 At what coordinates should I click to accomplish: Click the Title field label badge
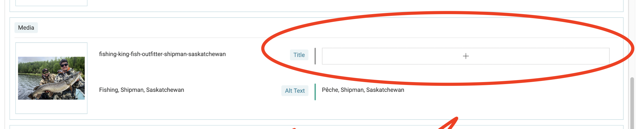299,55
